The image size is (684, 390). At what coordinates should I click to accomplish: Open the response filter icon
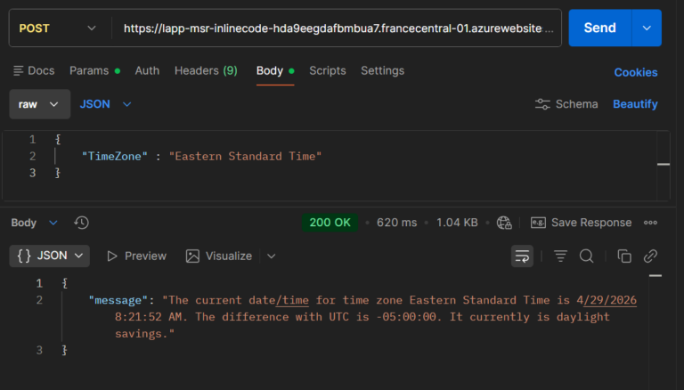click(560, 256)
